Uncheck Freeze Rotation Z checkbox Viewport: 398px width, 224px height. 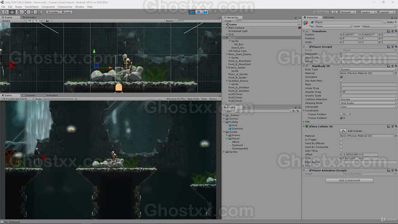[x=341, y=118]
